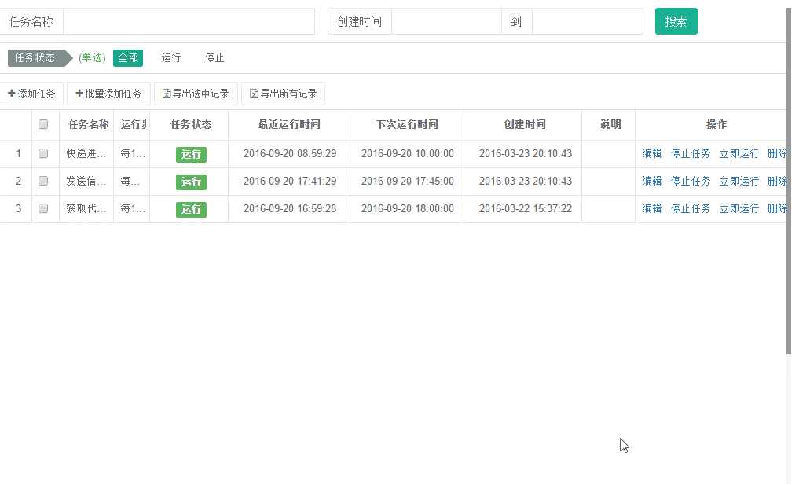Click task name 发送信… in row 2

(86, 181)
